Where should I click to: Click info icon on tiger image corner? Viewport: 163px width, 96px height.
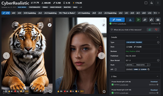pos(50,91)
